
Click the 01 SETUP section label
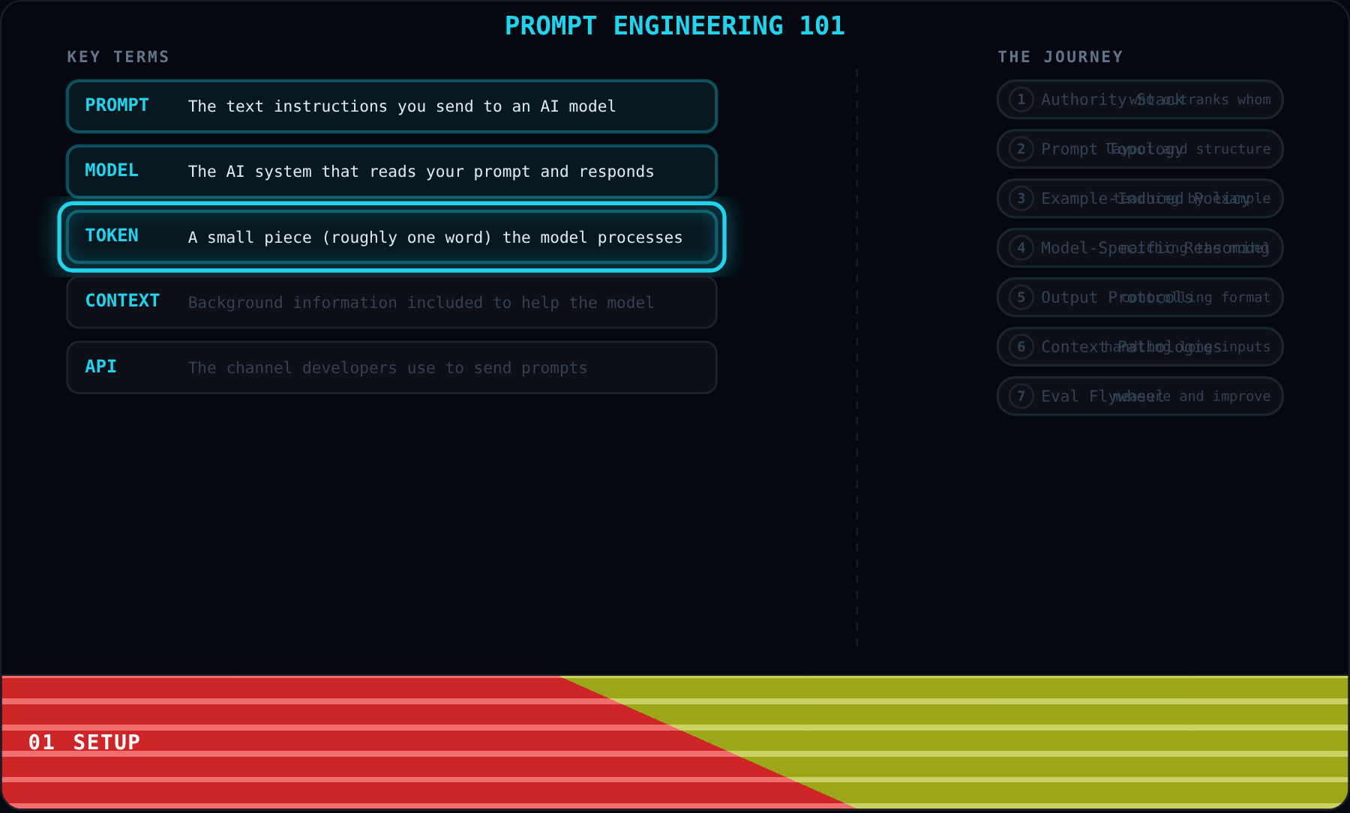pyautogui.click(x=84, y=743)
